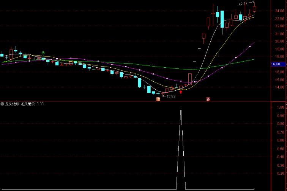The height and width of the screenshot is (191, 287).
Task: Click the 22.00 price axis label
Action: click(279, 26)
